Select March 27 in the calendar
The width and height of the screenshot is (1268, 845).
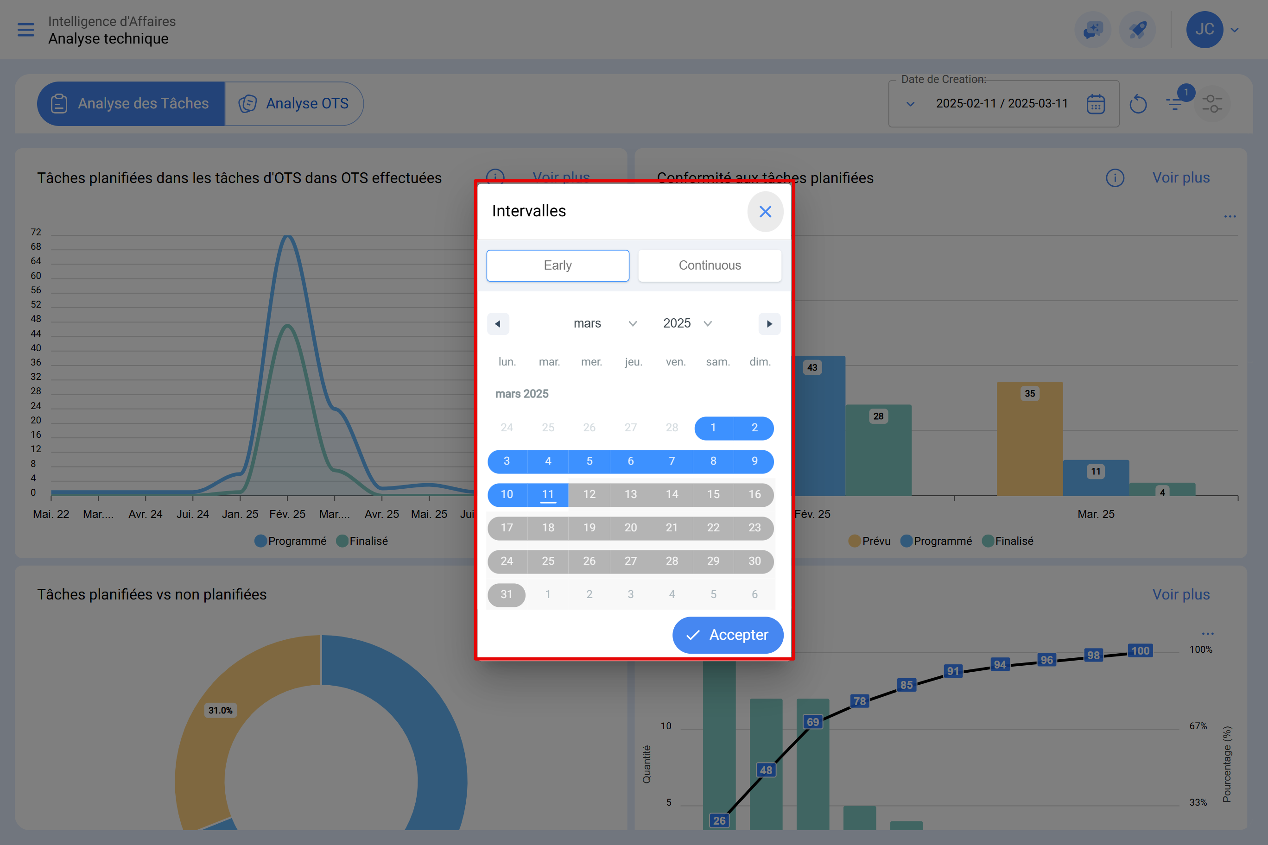tap(630, 561)
